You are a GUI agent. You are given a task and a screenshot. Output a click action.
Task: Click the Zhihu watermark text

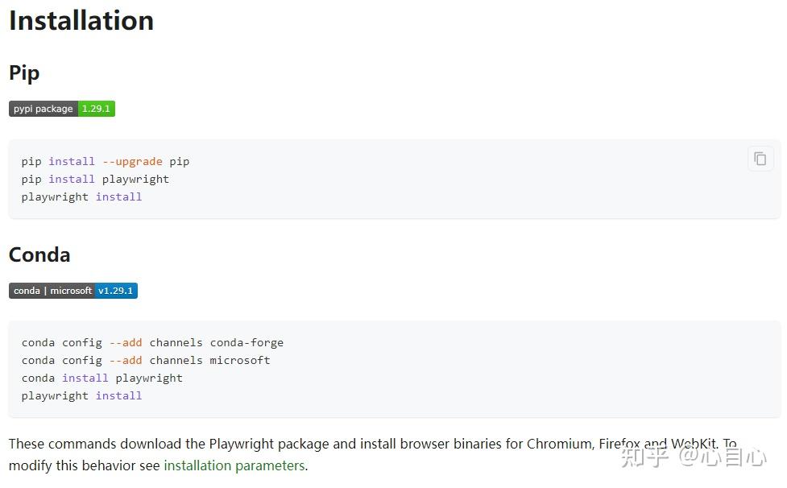click(694, 457)
